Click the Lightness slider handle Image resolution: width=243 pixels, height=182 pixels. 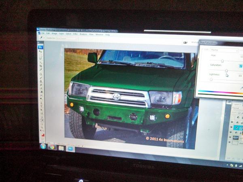[x=211, y=79]
